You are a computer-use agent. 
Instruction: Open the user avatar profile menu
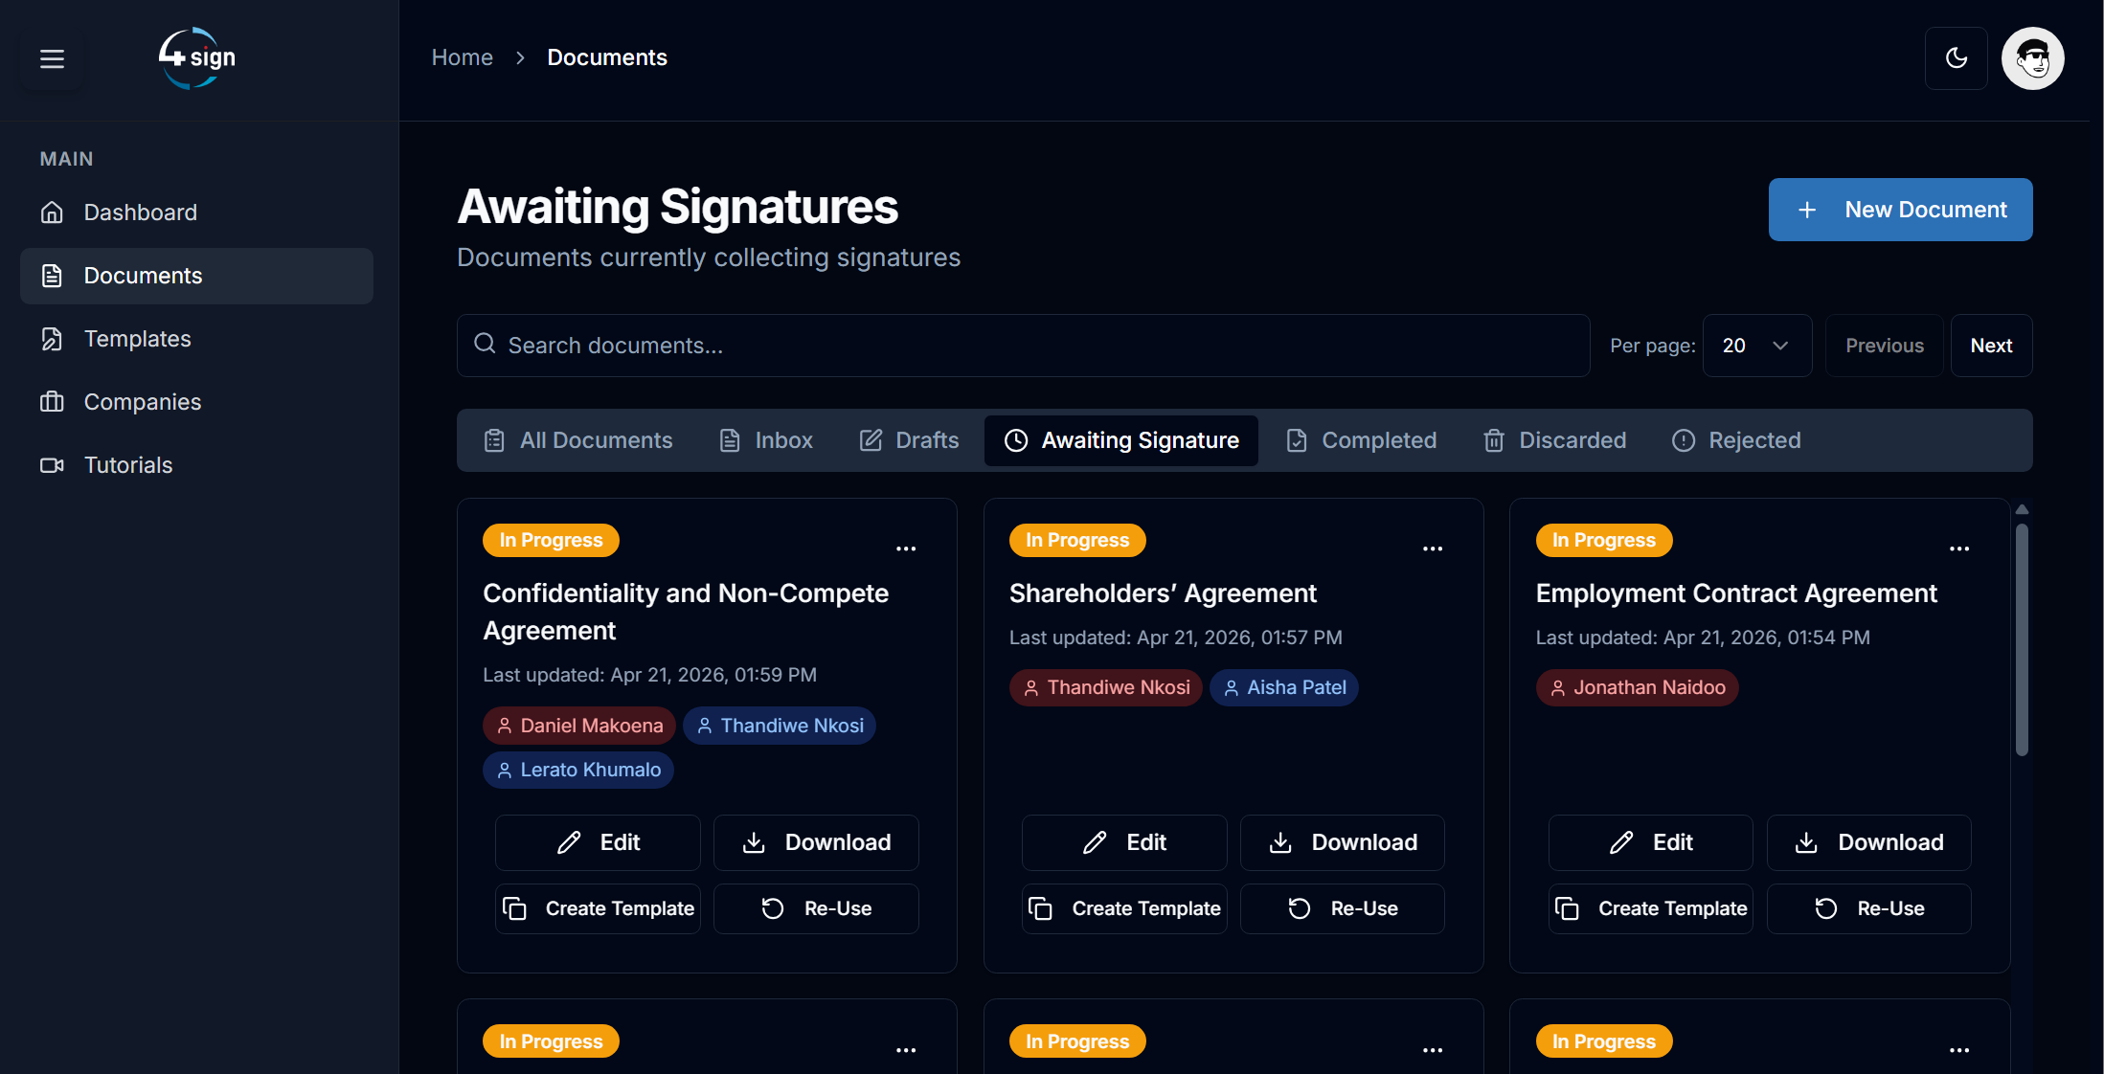(2032, 58)
